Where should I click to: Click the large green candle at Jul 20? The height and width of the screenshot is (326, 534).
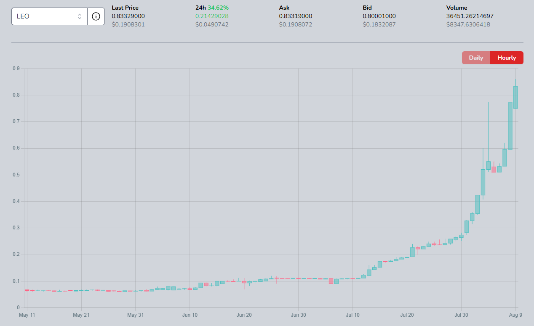412,252
